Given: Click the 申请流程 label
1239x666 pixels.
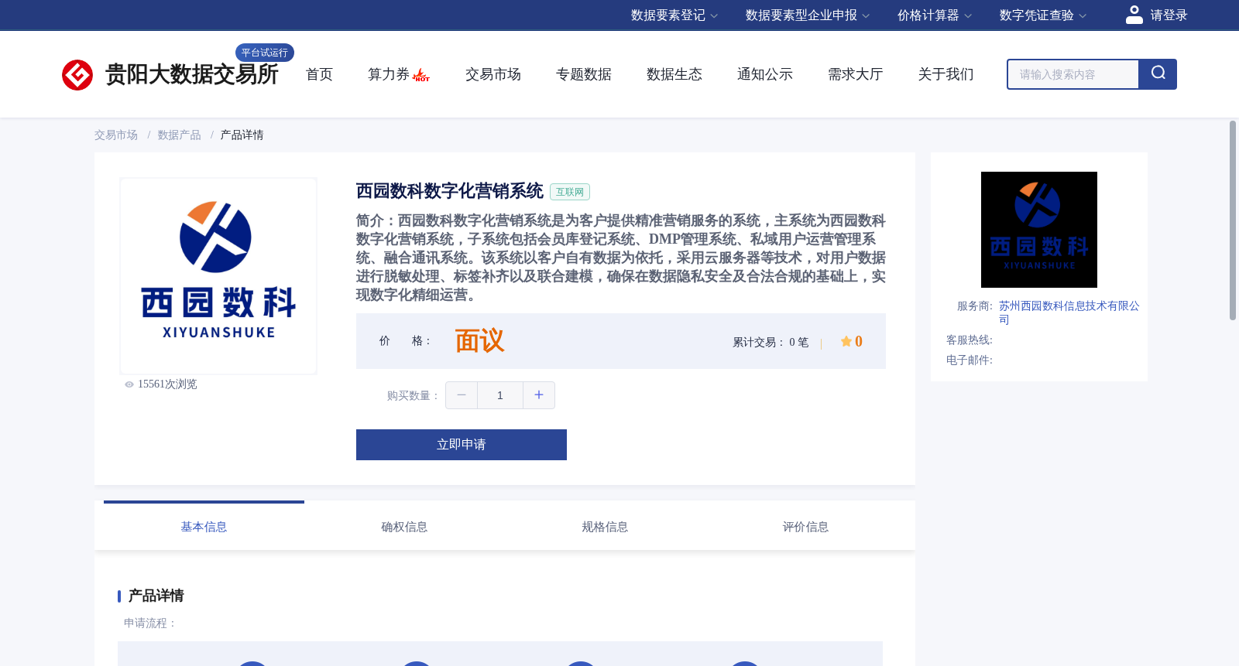Looking at the screenshot, I should (x=150, y=623).
